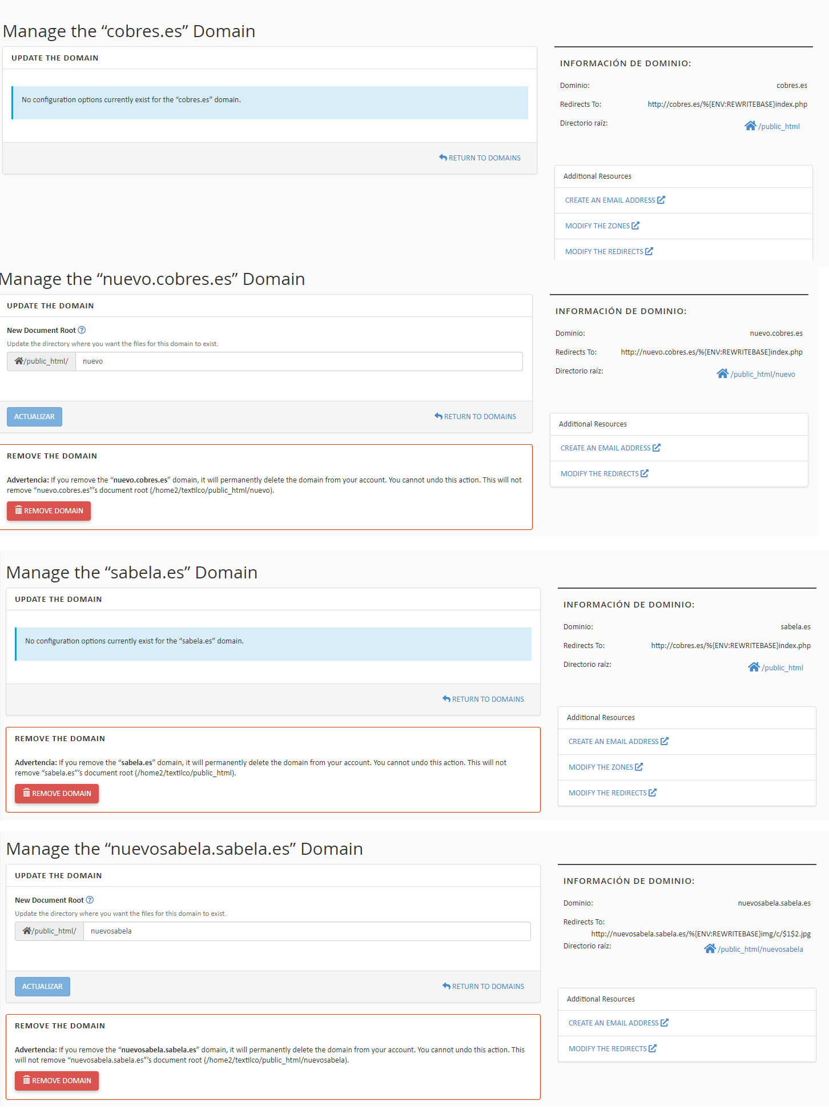Screen dimensions: 829x1110
Task: Create an email address for sabela.es
Action: point(618,742)
